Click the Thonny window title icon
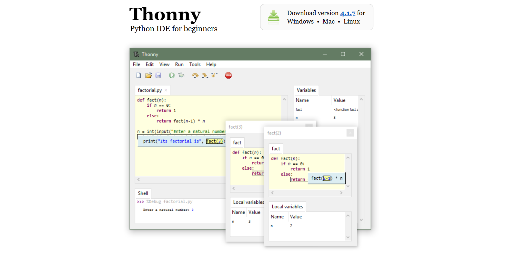 [136, 54]
